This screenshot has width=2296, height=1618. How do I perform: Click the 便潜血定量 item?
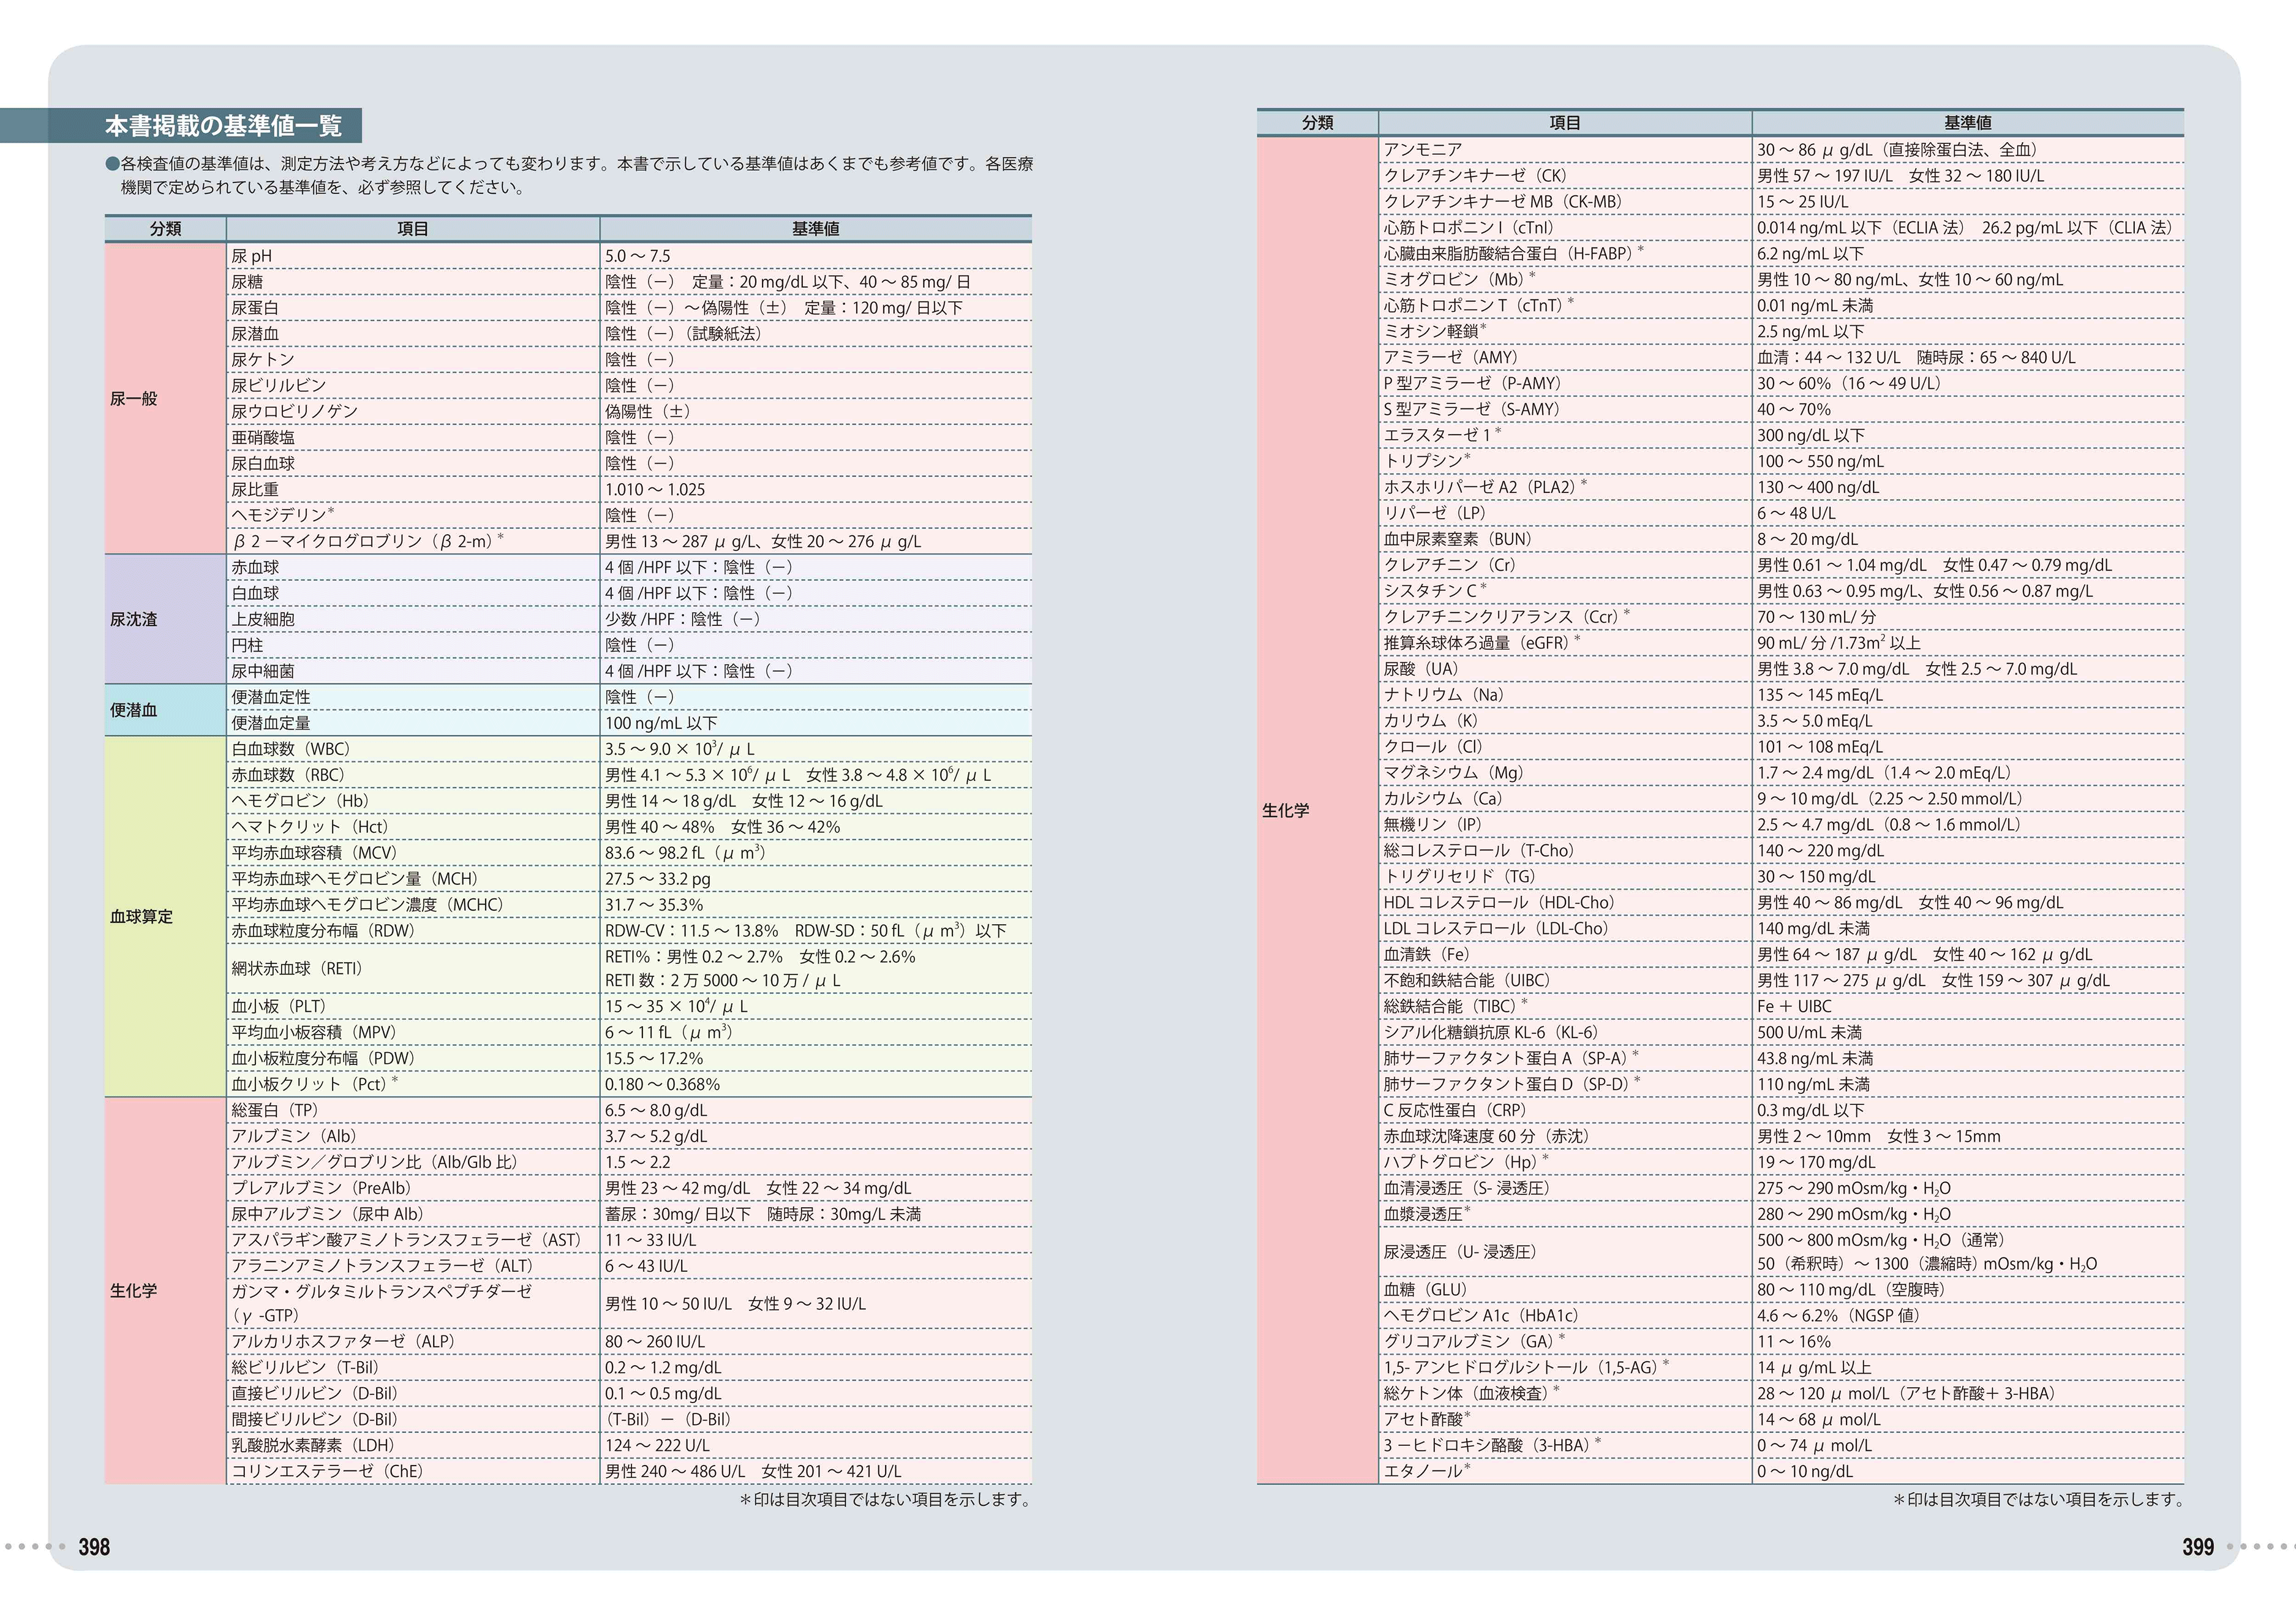271,723
